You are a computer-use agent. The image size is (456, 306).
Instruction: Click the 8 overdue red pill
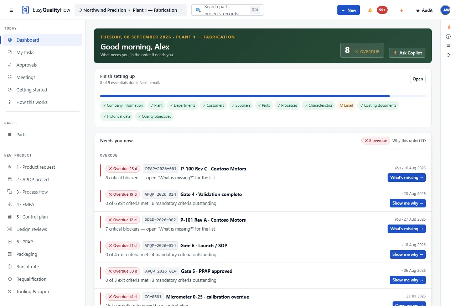375,141
